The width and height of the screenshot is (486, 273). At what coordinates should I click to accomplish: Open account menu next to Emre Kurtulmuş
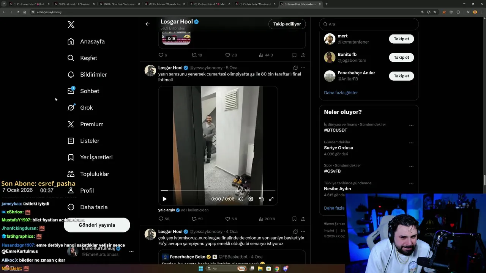coord(131,251)
